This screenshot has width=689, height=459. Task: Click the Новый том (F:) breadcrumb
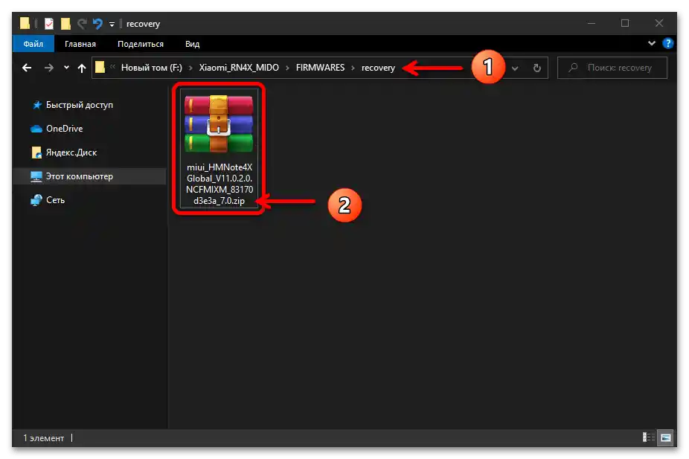[151, 68]
